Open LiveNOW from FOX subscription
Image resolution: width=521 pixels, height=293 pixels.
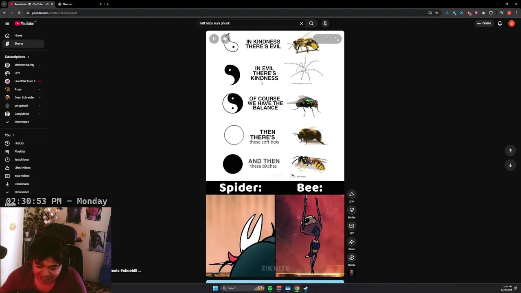click(23, 81)
